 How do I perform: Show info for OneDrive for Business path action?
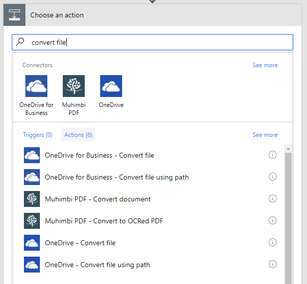coord(273,177)
